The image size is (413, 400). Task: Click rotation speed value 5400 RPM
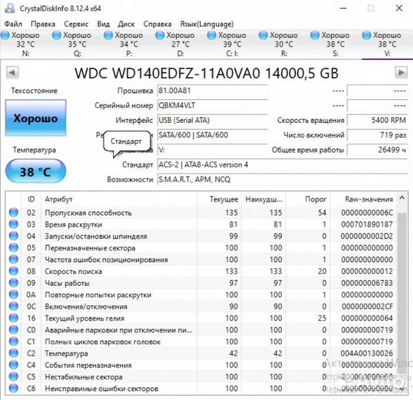(377, 120)
